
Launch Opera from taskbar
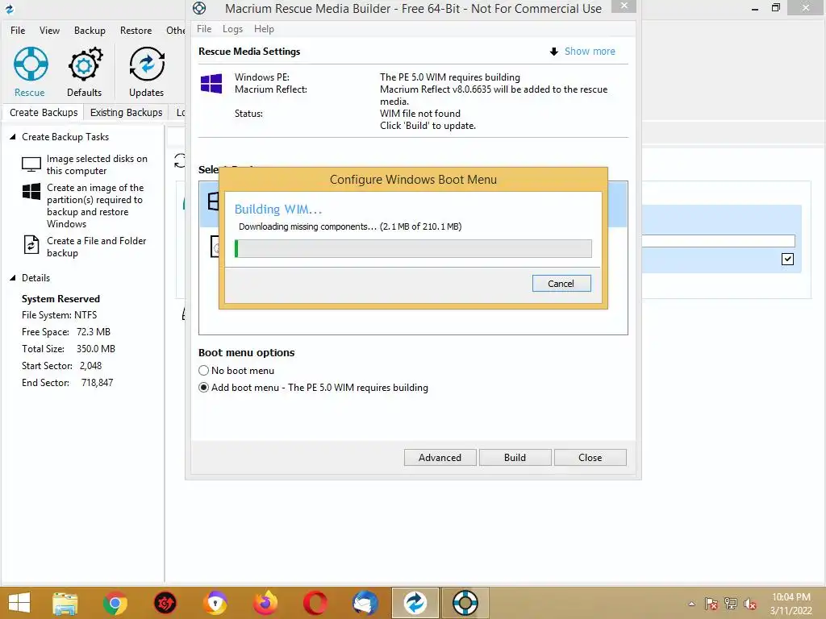tap(315, 603)
